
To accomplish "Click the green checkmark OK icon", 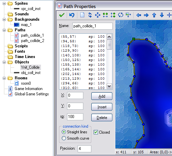I will [62, 15].
